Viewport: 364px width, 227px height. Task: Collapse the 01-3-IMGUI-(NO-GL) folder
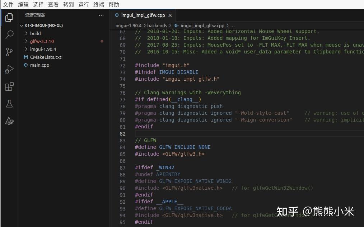tap(22, 25)
